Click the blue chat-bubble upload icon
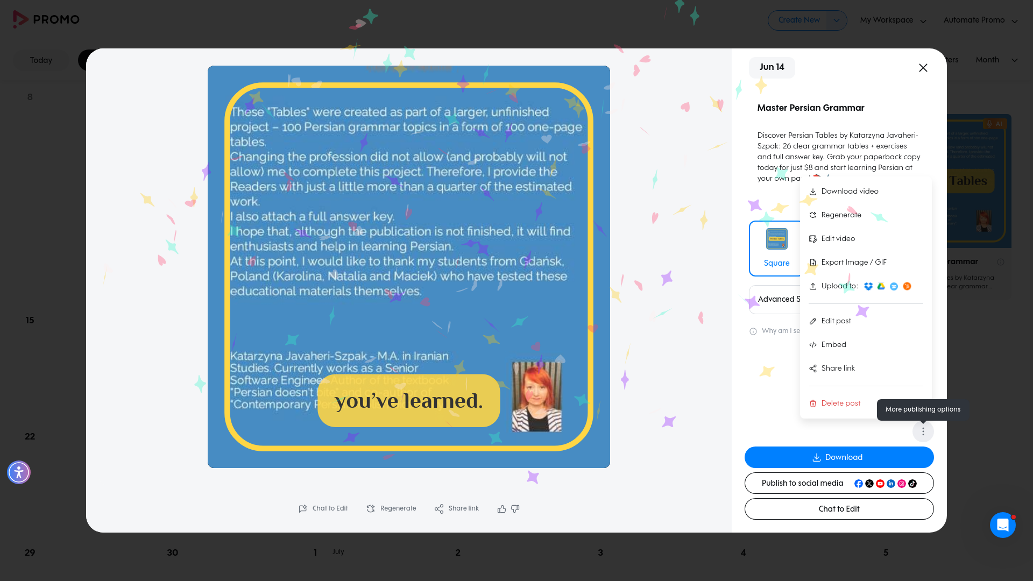Screen dimensions: 1033x581 (894, 286)
